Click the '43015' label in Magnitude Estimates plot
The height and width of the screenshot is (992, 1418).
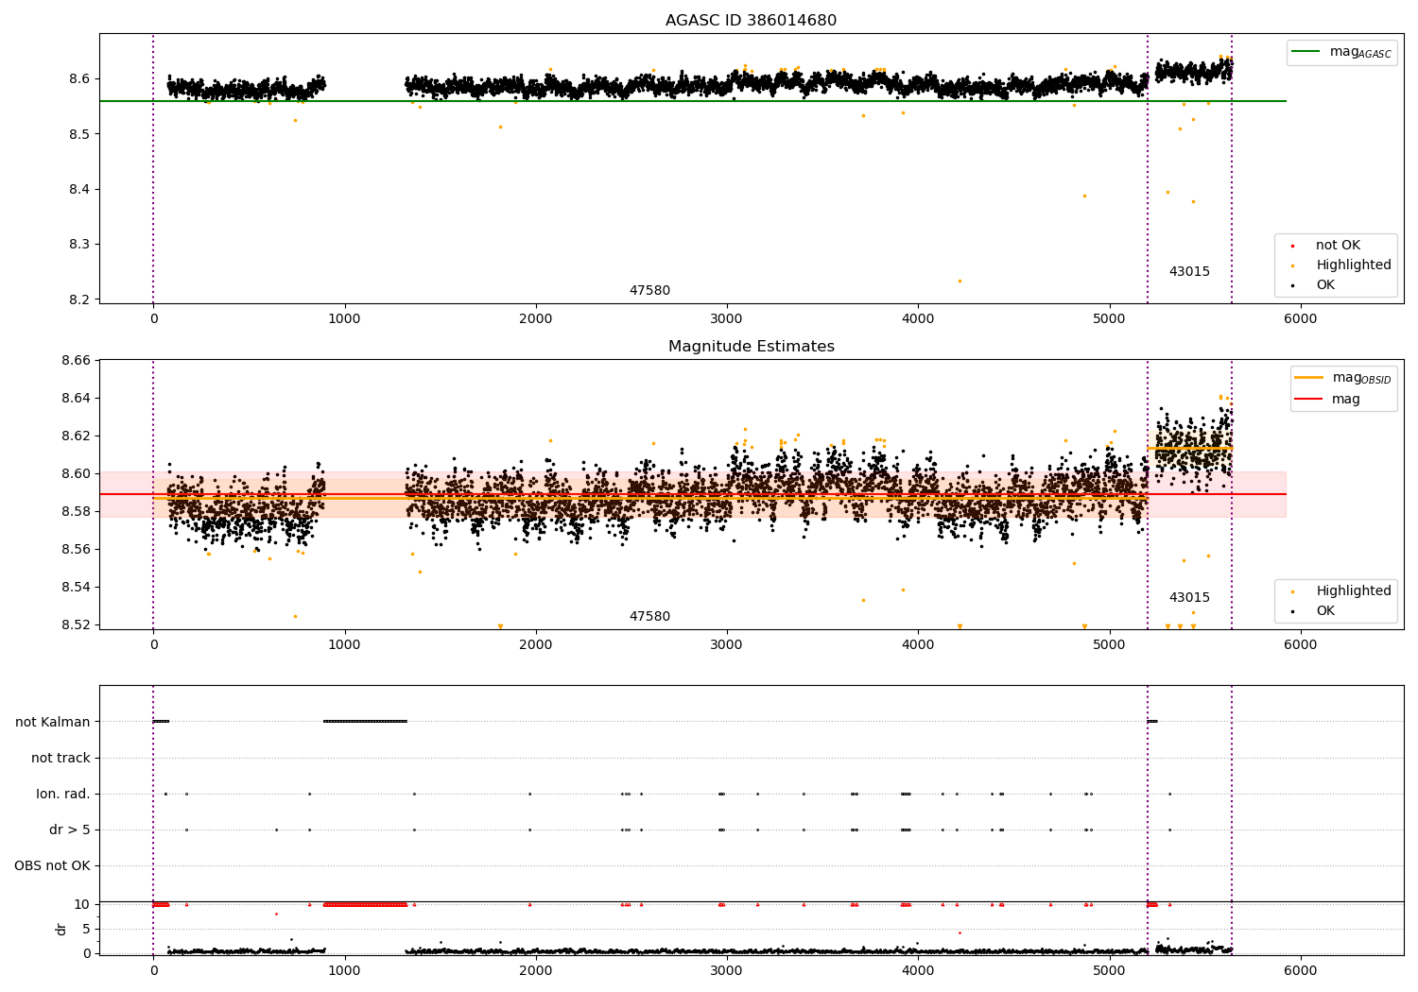point(1189,598)
